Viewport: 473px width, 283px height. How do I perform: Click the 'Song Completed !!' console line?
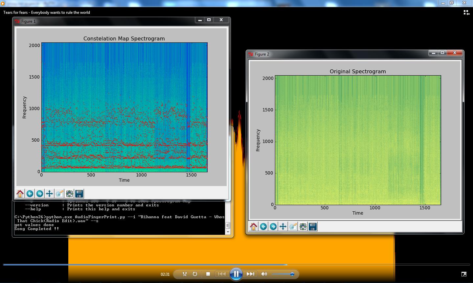(37, 229)
